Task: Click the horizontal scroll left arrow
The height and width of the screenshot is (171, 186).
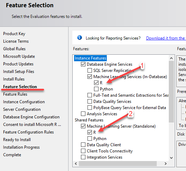Action: point(76,164)
